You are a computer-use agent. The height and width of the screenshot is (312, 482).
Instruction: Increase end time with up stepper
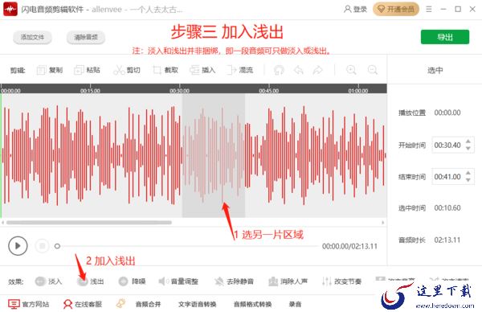click(x=468, y=173)
